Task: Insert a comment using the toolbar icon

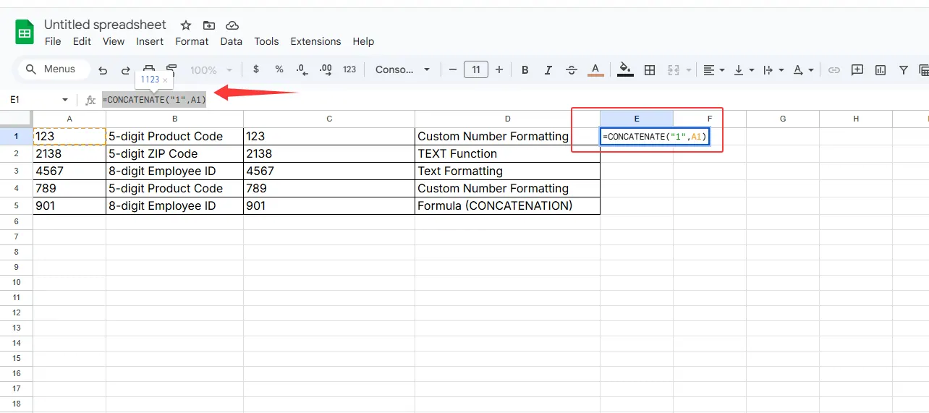Action: [x=857, y=70]
